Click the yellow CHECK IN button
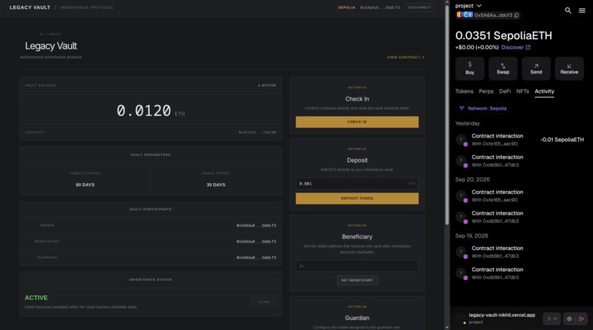593x330 pixels. click(x=357, y=122)
